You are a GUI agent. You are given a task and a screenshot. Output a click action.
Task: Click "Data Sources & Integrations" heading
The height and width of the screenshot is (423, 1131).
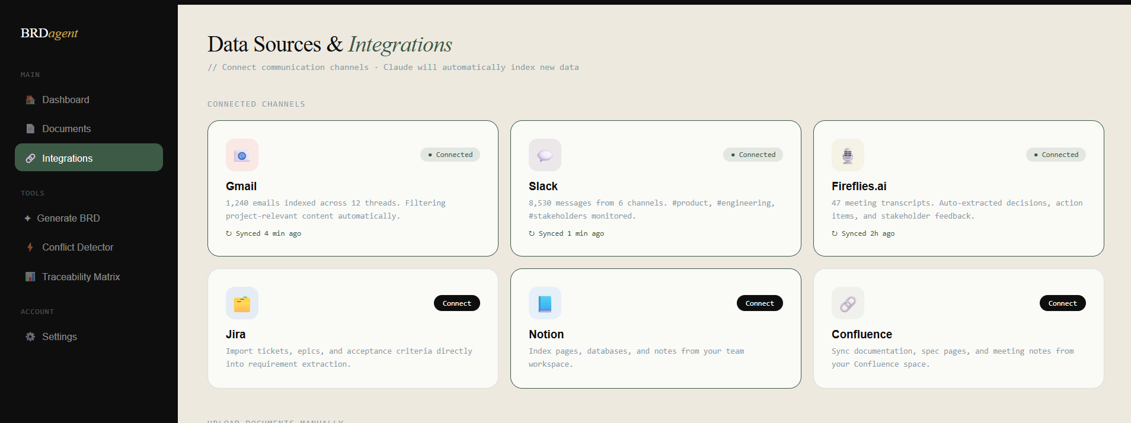click(x=330, y=44)
